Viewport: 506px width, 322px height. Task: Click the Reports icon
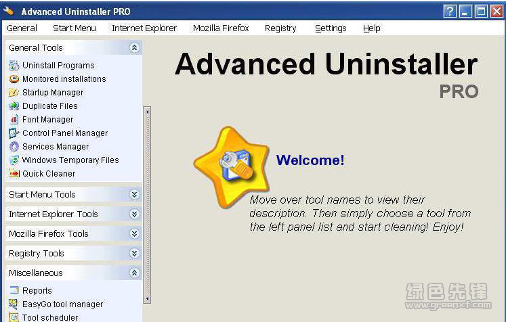pos(14,290)
